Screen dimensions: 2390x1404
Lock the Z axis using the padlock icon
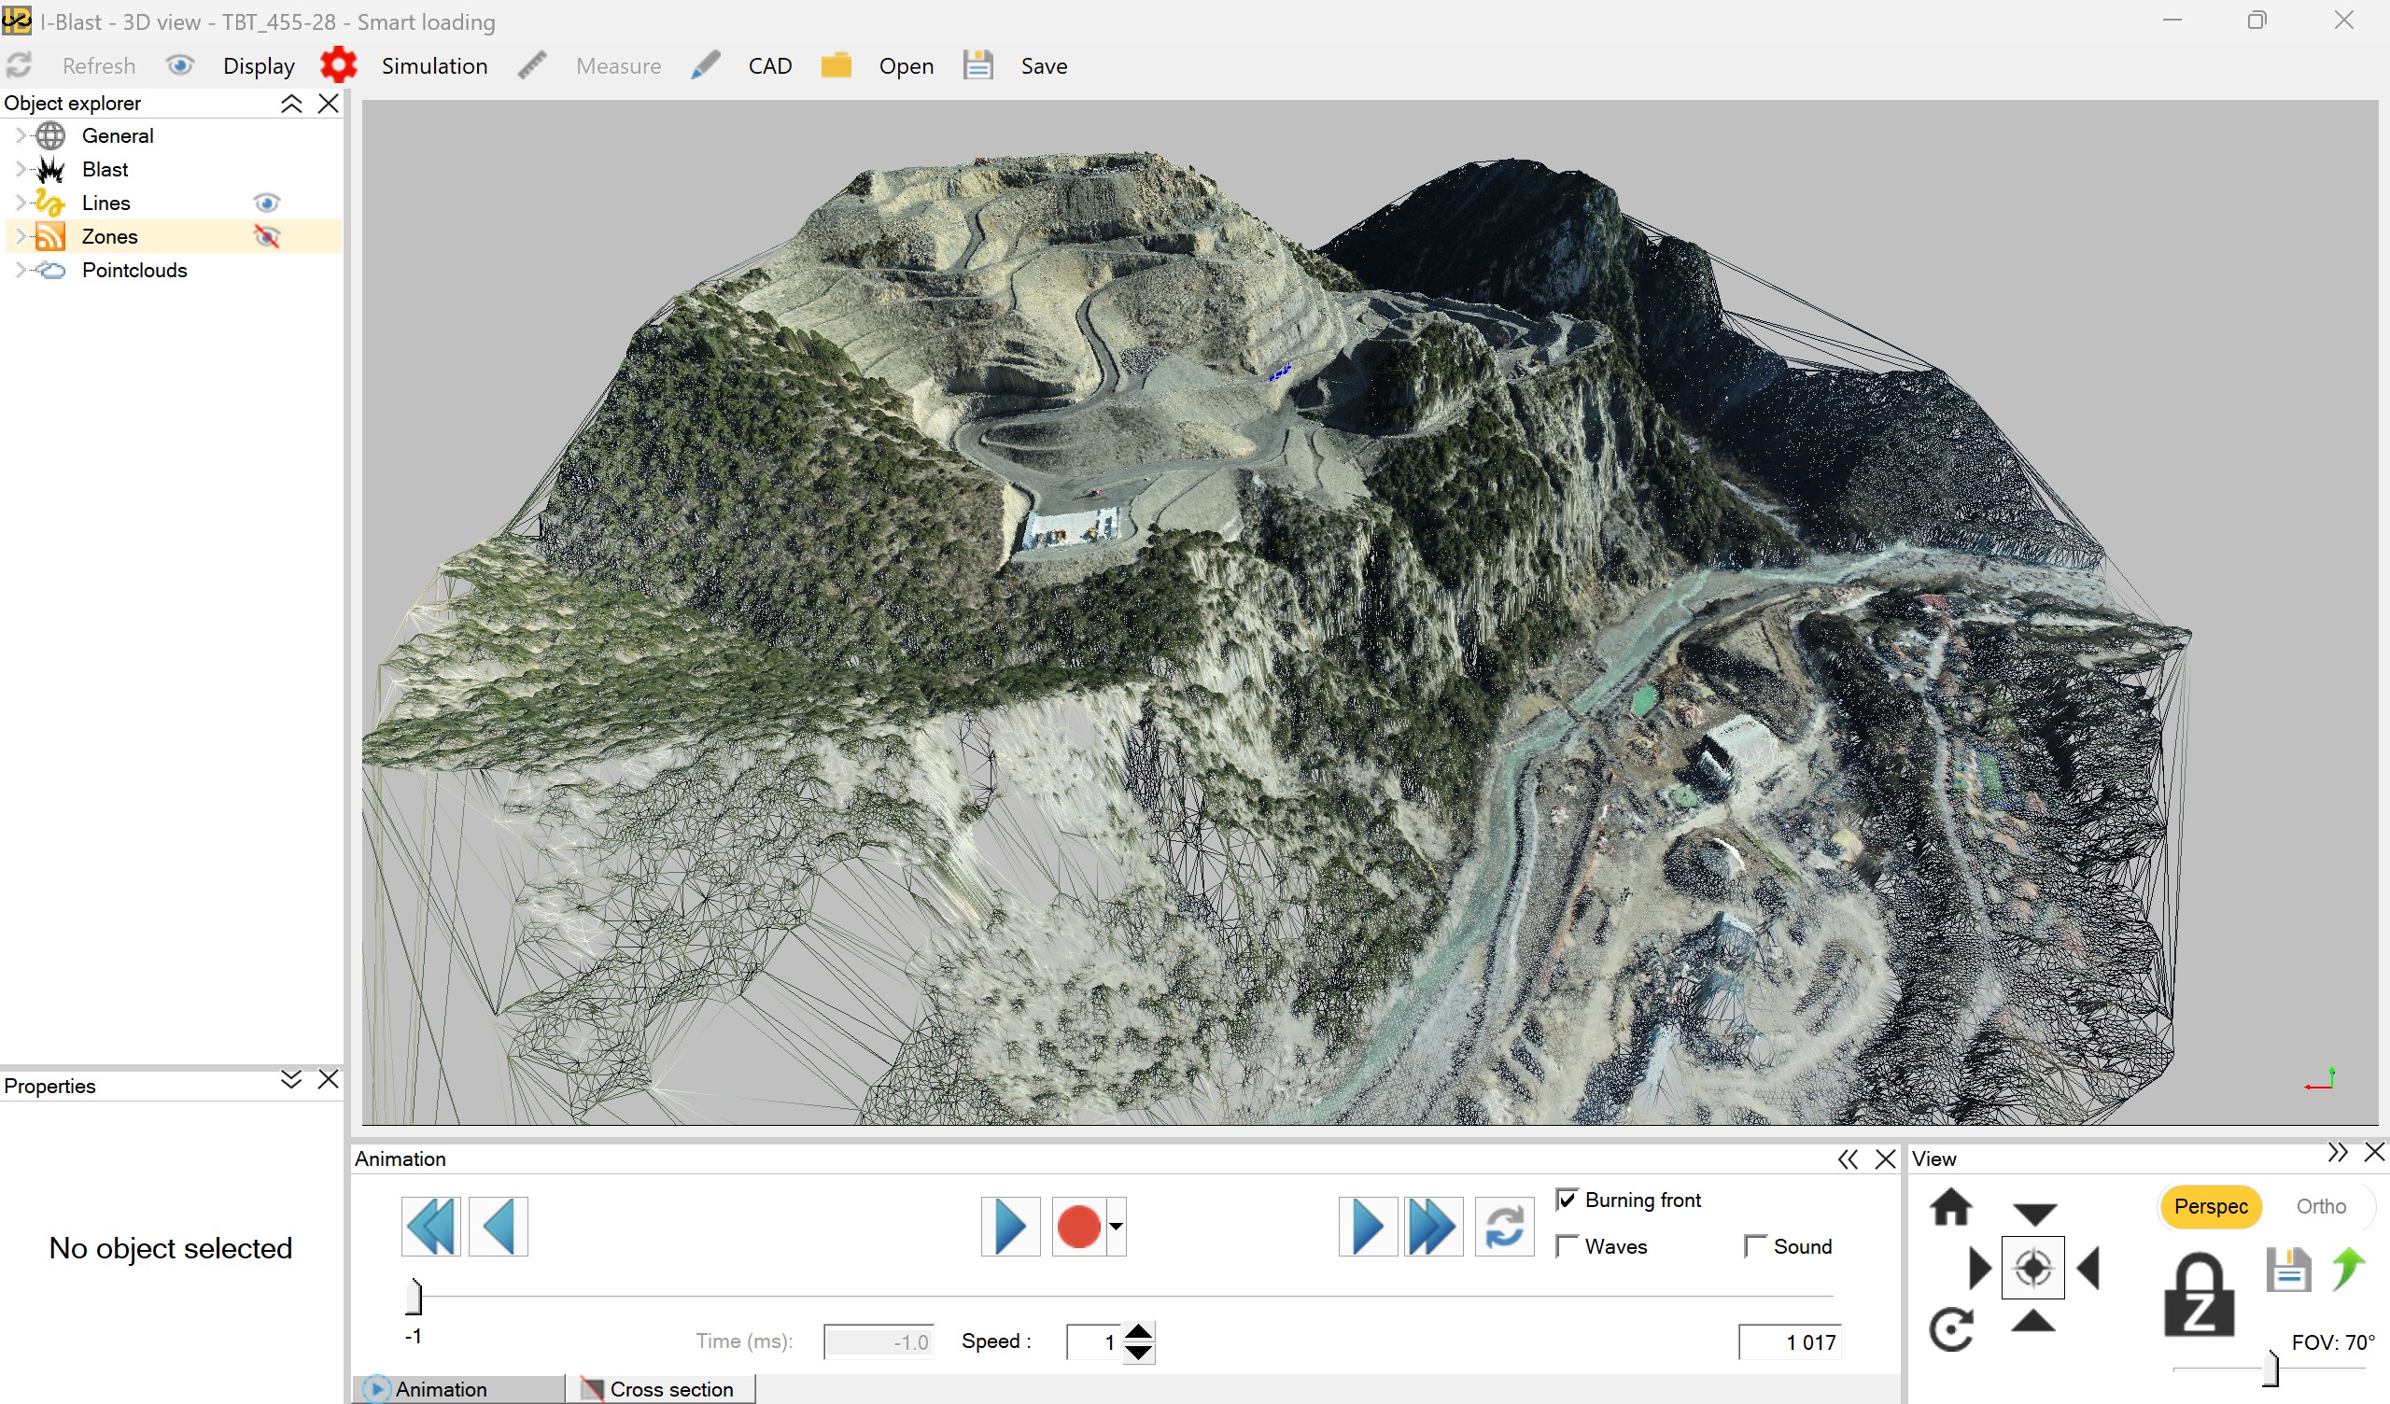pyautogui.click(x=2200, y=1293)
